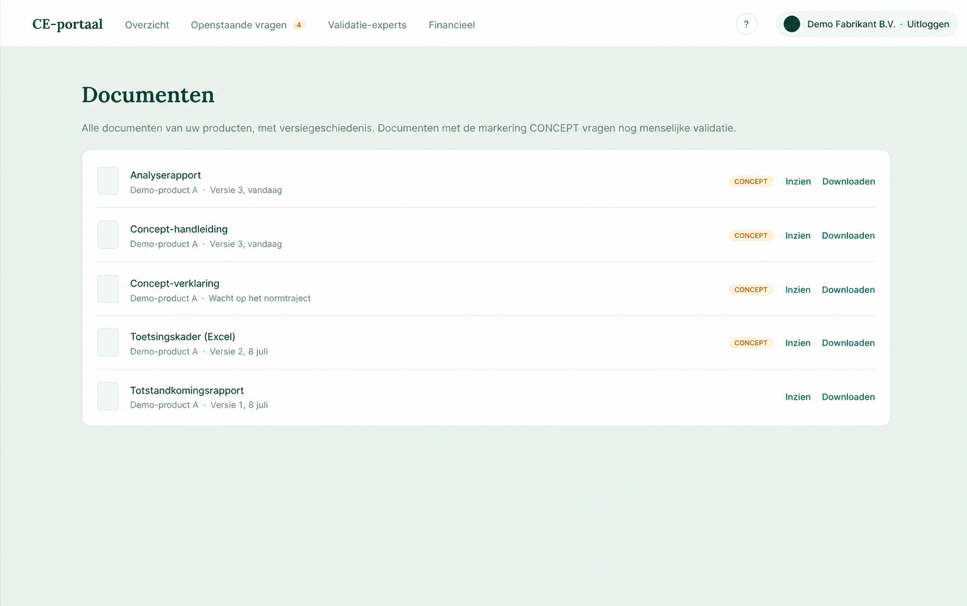The image size is (967, 606).
Task: View the Analyserapport via Inzien
Action: (798, 181)
